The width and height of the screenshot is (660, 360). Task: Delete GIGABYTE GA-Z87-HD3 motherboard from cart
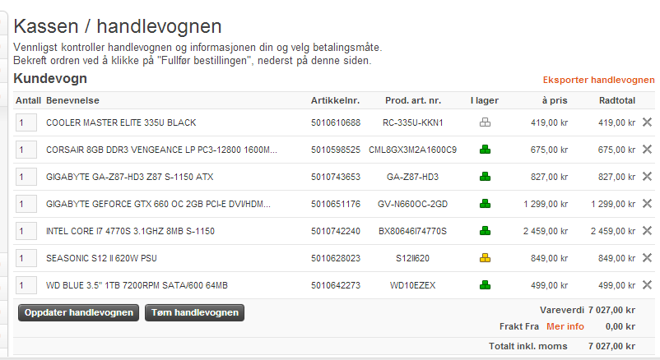(647, 177)
